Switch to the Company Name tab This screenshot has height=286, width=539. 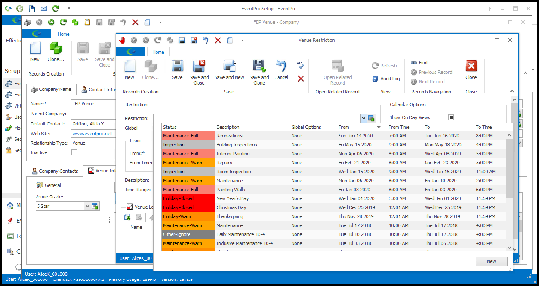[51, 90]
